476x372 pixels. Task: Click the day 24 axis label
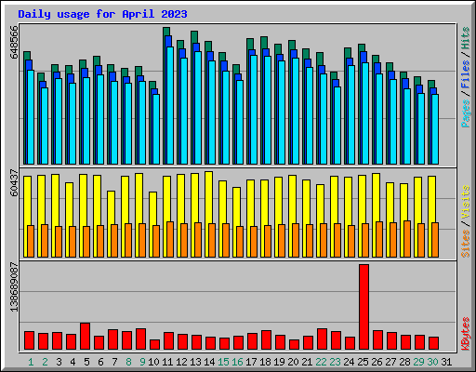349,362
